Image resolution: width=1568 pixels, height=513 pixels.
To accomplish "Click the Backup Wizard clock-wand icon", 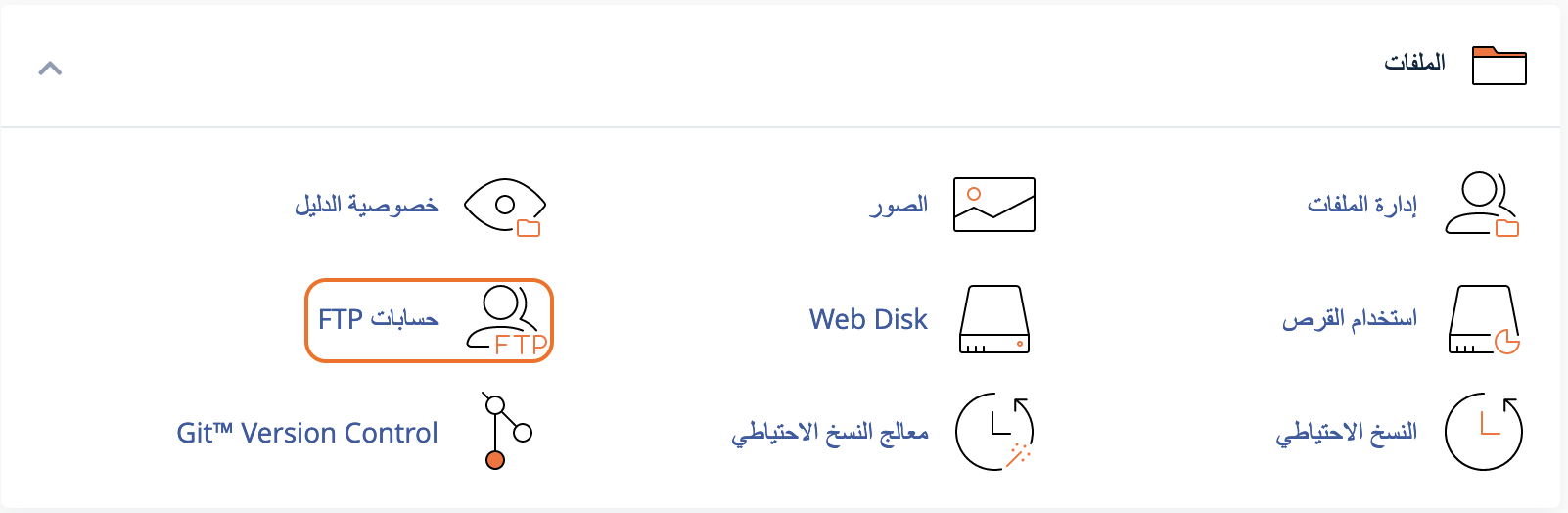I will pos(994,432).
